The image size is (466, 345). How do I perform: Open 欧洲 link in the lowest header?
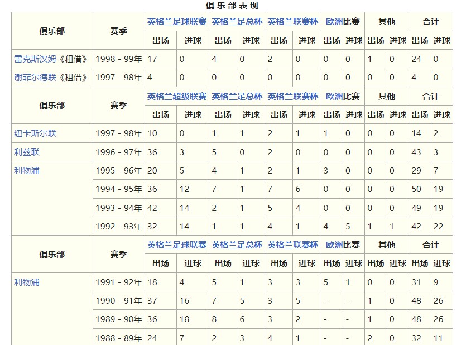(334, 245)
